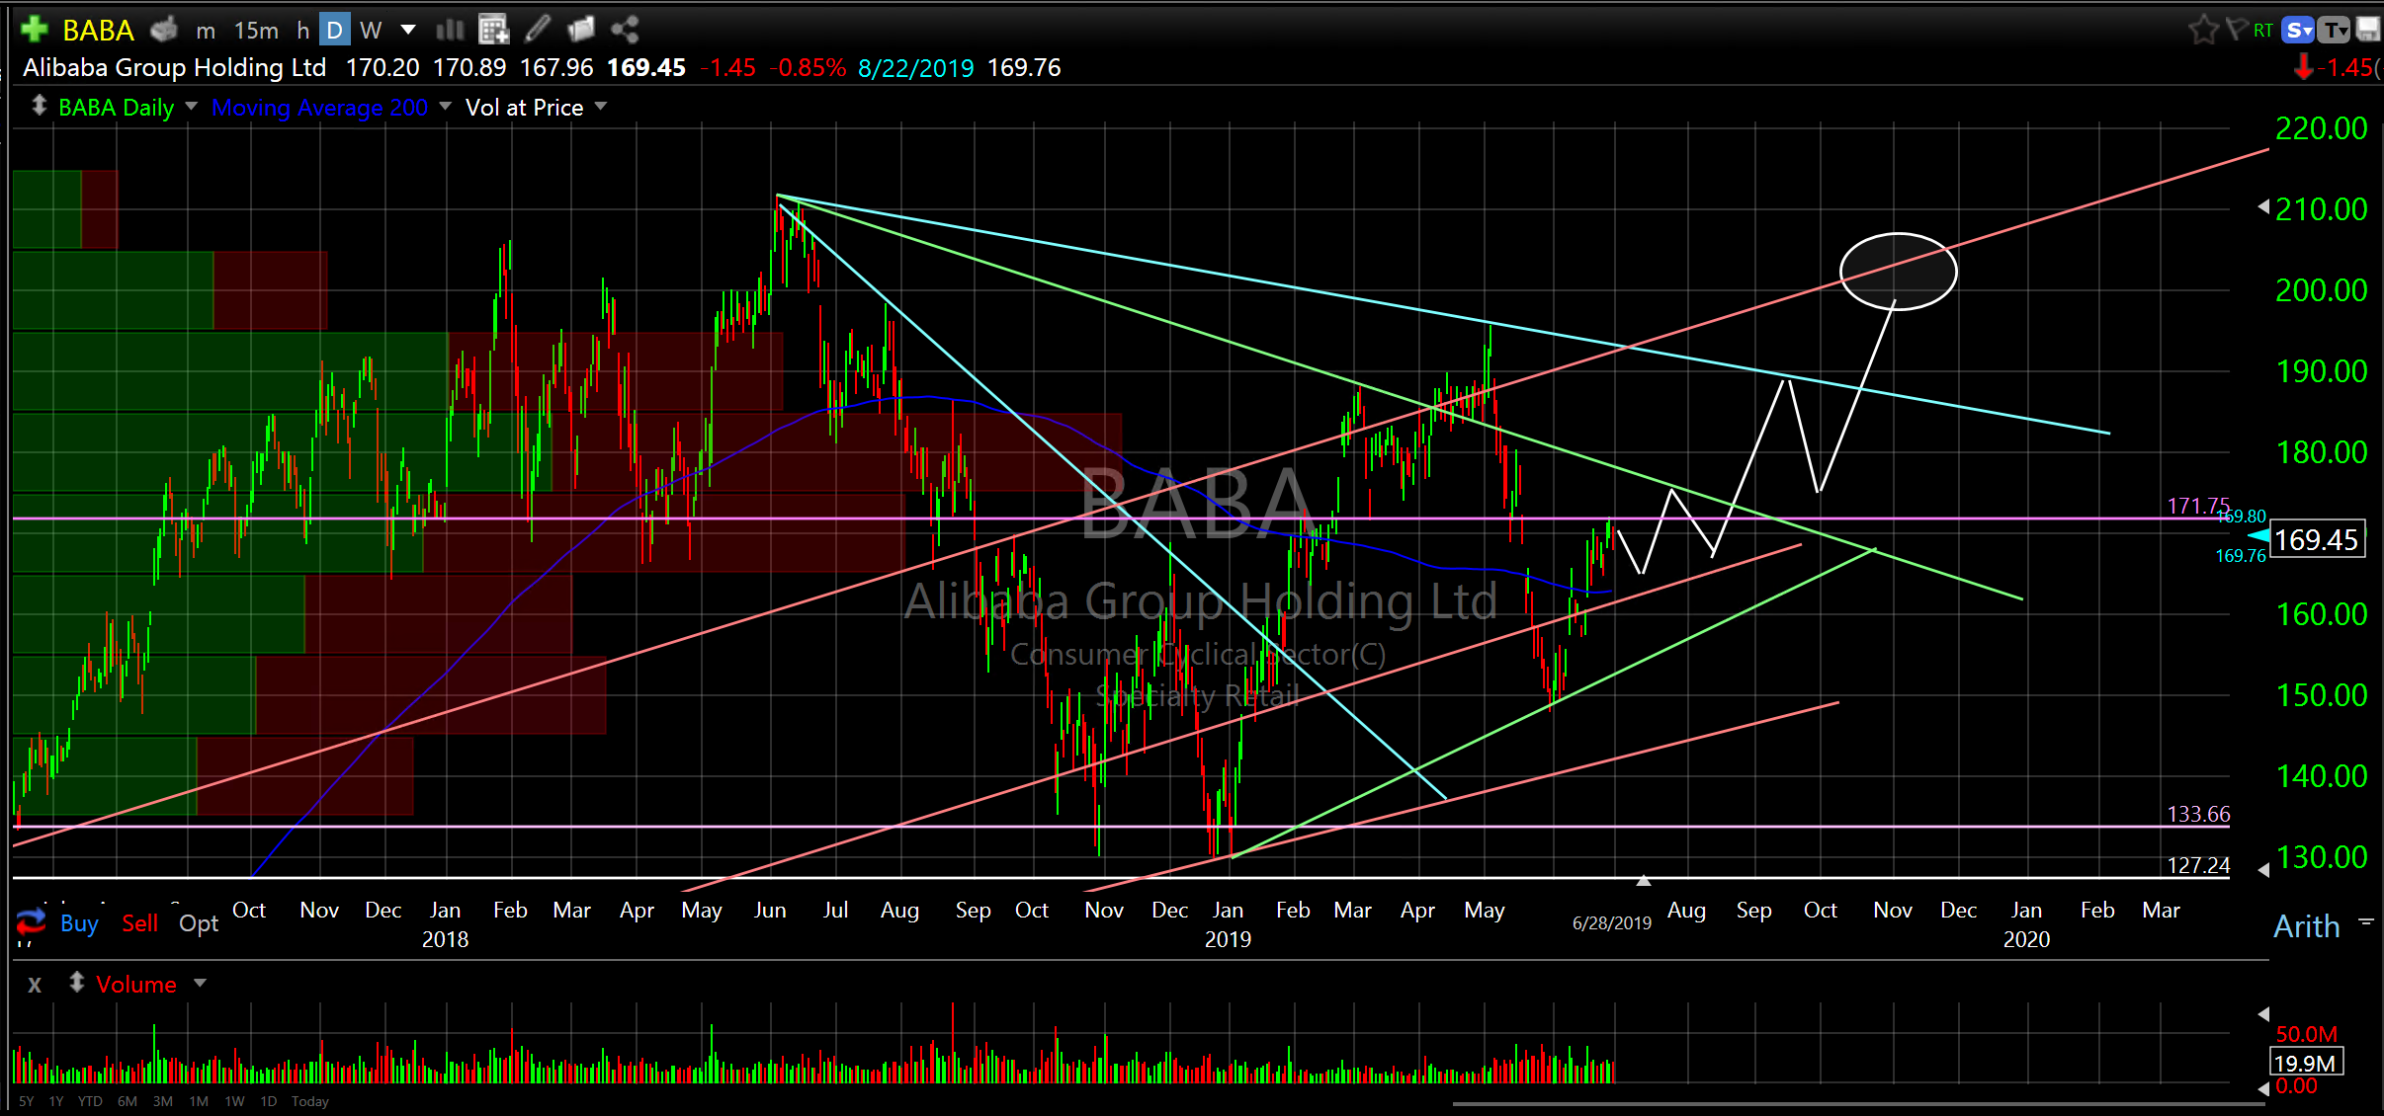Expand the BABA Daily dropdown arrow
The width and height of the screenshot is (2384, 1116).
[x=191, y=106]
